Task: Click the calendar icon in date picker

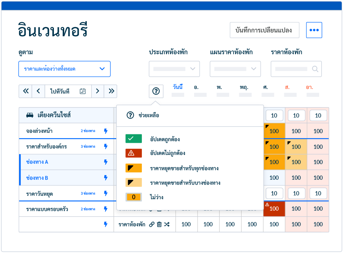Action: (x=83, y=91)
